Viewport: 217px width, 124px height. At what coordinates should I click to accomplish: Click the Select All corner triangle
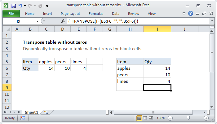[x=7, y=29]
